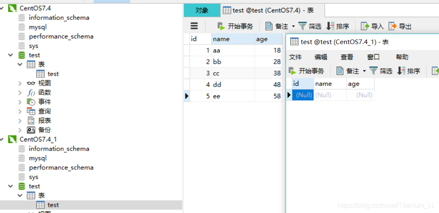Click the 视图 glasses icon
The width and height of the screenshot is (439, 213).
31,83
